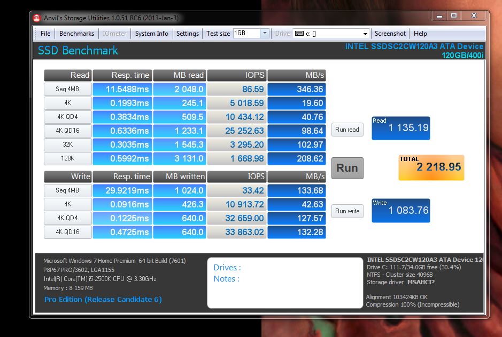The width and height of the screenshot is (502, 337).
Task: Close the Anvil's Storage Utilities window
Action: [474, 15]
